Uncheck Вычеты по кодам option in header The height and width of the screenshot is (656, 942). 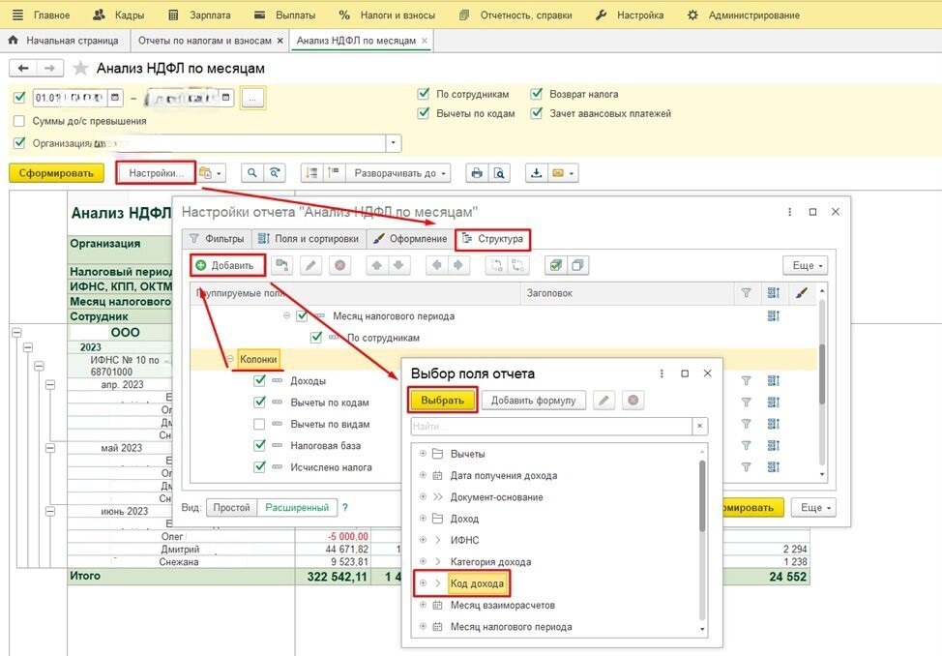(x=424, y=113)
